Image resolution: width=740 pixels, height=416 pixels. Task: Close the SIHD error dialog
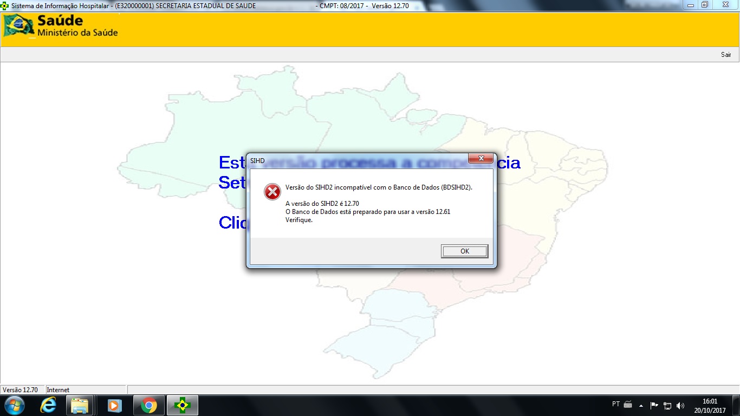click(x=482, y=158)
